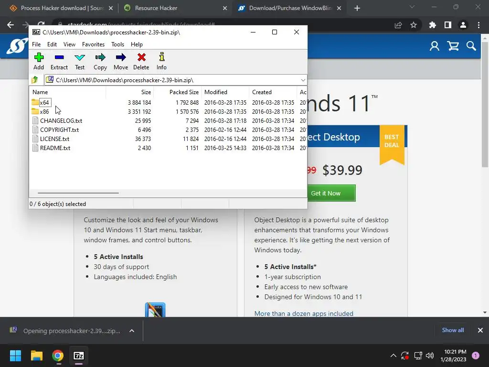Open Chrome extensions puzzle icon
This screenshot has height=367, width=489.
point(432,25)
